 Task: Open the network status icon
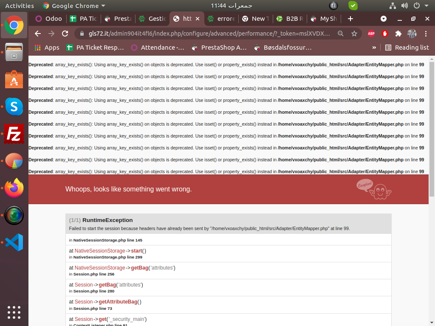393,6
